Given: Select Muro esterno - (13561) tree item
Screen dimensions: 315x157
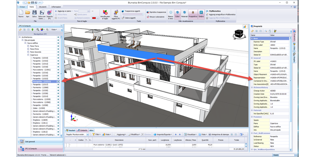Looking at the screenshot, I should click(41, 70).
